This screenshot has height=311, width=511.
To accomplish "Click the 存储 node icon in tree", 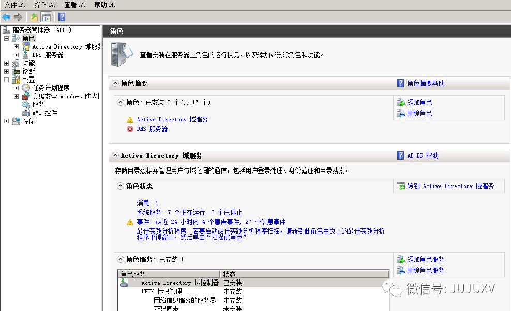I will click(16, 121).
